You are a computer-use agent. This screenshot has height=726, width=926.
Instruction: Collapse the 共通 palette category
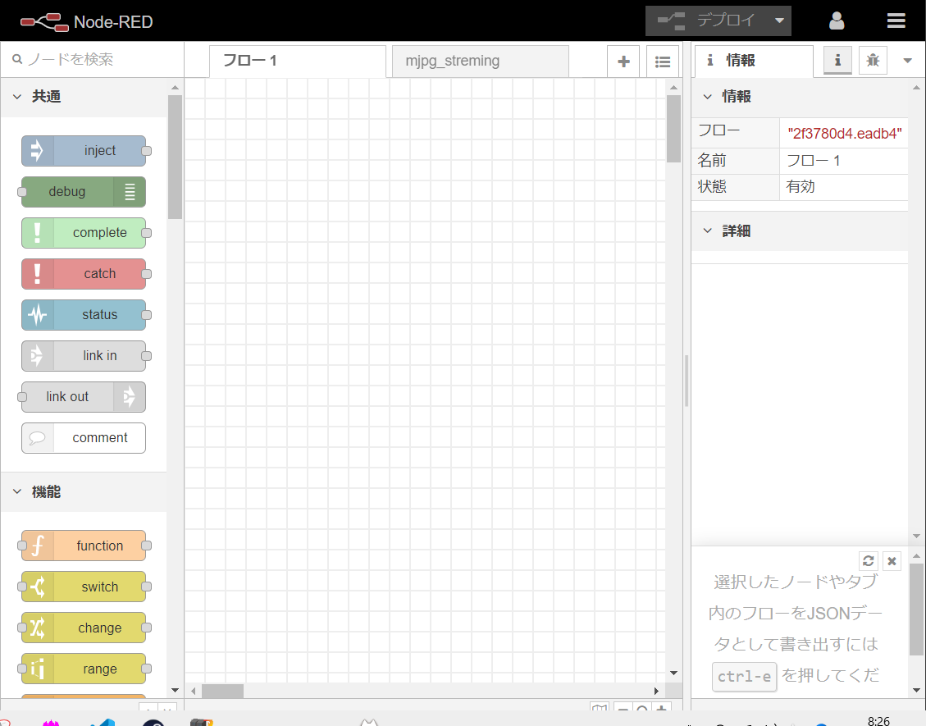(84, 96)
